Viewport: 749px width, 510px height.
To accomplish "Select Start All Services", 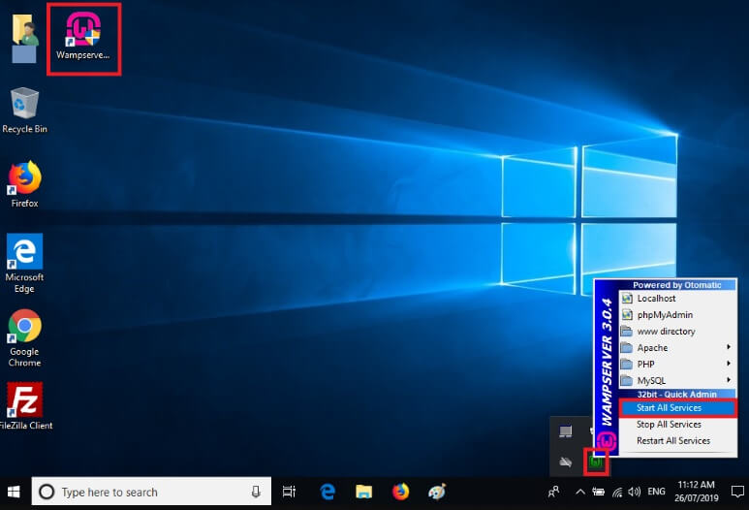I will [x=678, y=408].
